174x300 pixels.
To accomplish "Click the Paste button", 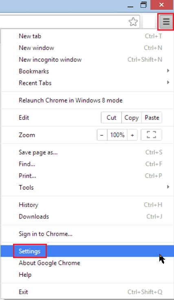I will click(x=152, y=117).
